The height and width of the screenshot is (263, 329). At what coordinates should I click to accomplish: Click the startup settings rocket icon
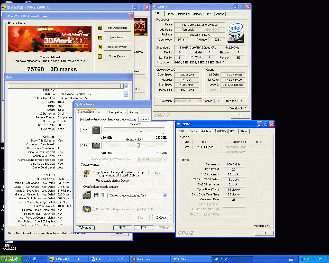click(x=86, y=173)
